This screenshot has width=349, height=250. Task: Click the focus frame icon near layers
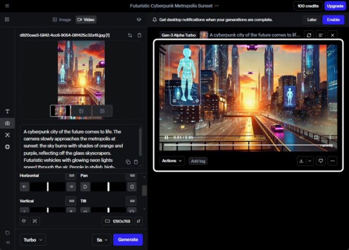click(35, 221)
